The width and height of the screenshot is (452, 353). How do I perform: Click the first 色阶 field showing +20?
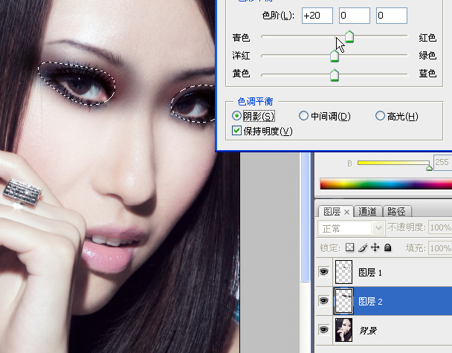tap(317, 16)
